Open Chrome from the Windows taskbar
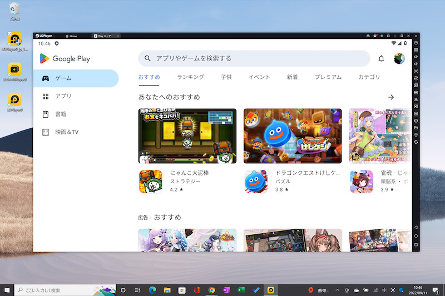 click(x=211, y=290)
